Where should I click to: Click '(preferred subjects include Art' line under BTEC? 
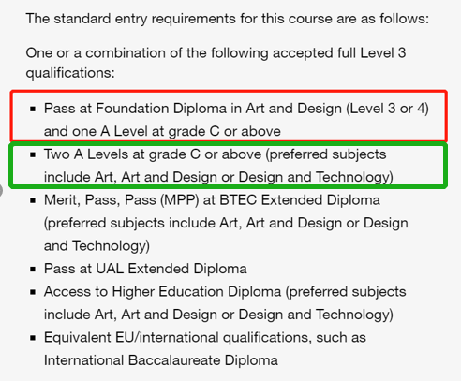pos(226,223)
